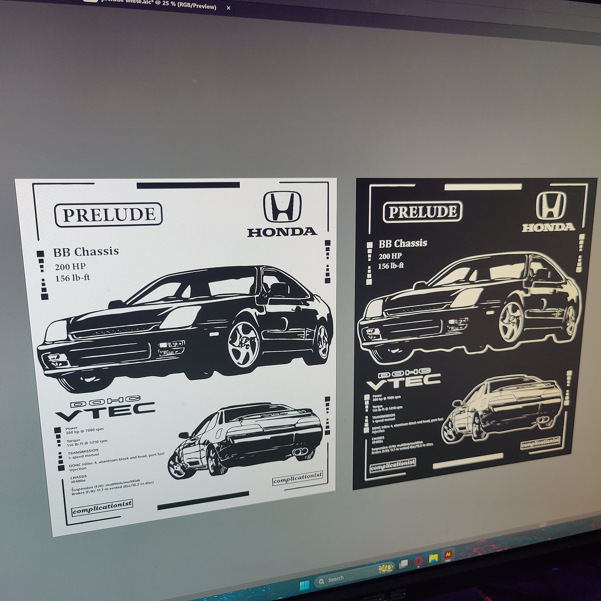The width and height of the screenshot is (601, 601).
Task: Select rear-view car artwork on white artboard
Action: click(x=245, y=439)
